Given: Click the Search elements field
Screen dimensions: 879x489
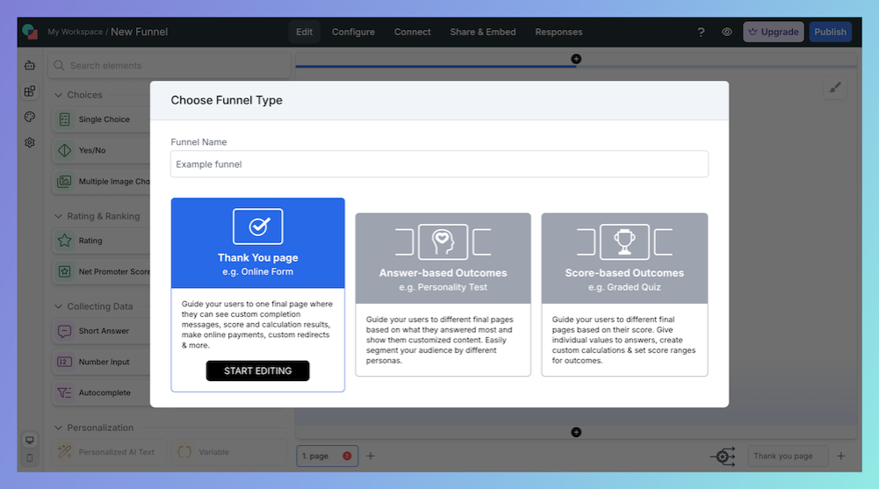Looking at the screenshot, I should tap(169, 66).
